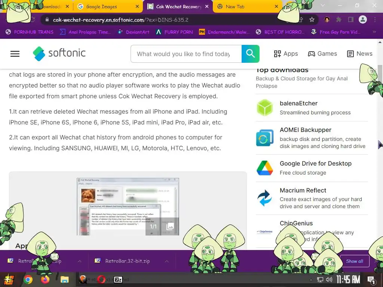
Task: Open the Extensions puzzle icon
Action: pos(338,19)
